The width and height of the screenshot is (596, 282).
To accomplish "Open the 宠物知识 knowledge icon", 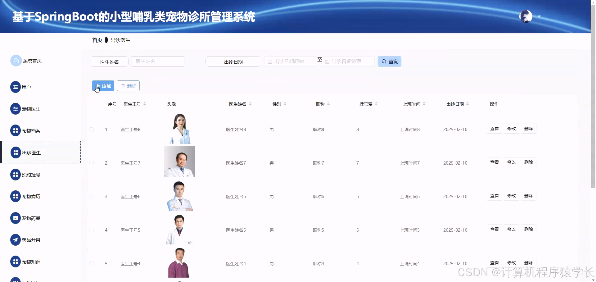I will 16,261.
